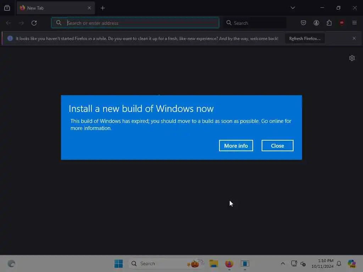Open the Extensions puzzle icon
The height and width of the screenshot is (272, 363).
click(x=329, y=23)
